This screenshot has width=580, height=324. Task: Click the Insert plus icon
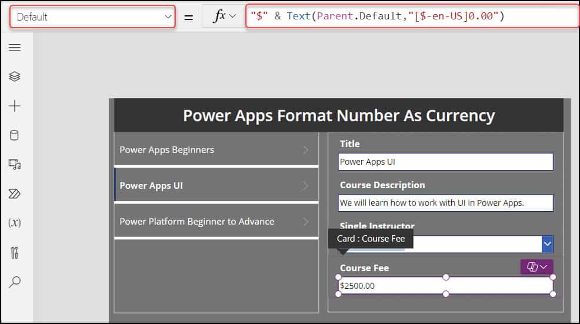point(15,106)
